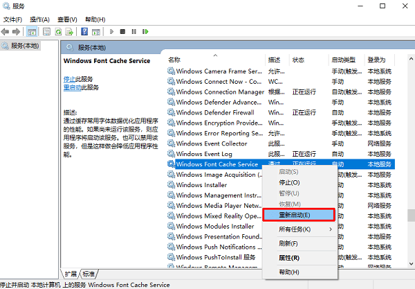The height and width of the screenshot is (289, 415).
Task: Click the Forward arrow toolbar icon
Action: [16, 32]
